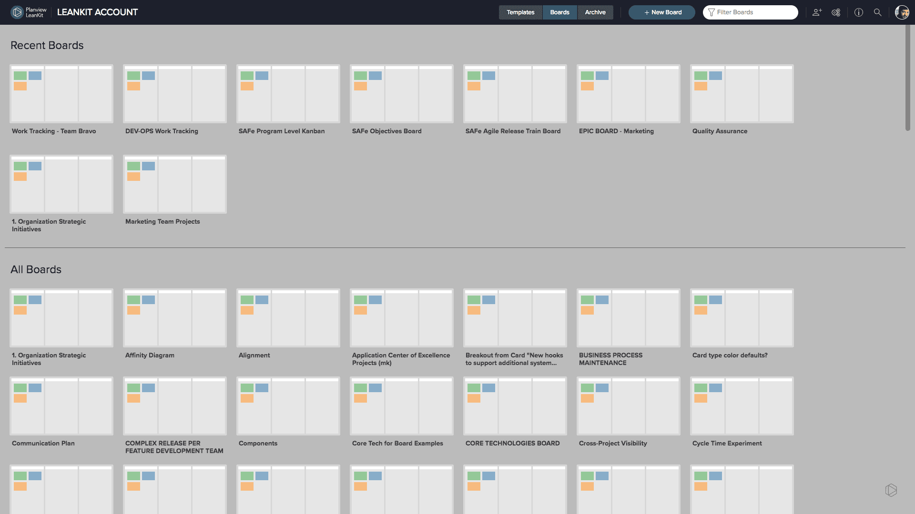Click the vertical page scrollbar
Screen dimensions: 915x514
(907, 79)
